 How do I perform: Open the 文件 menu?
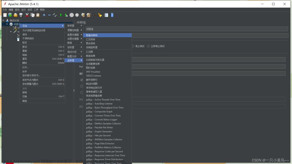click(x=5, y=10)
